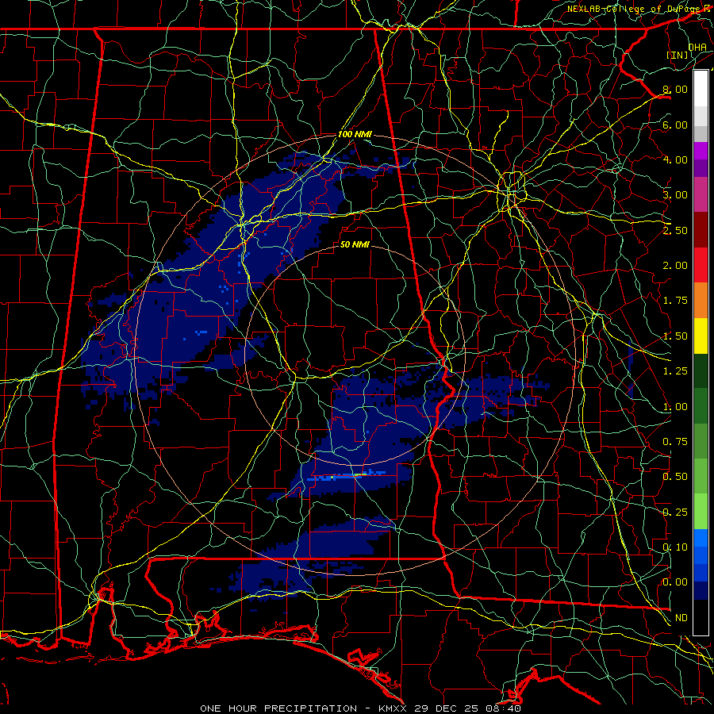Click the pink 3.00 inch legend swatch
The height and width of the screenshot is (714, 714).
pyautogui.click(x=701, y=194)
